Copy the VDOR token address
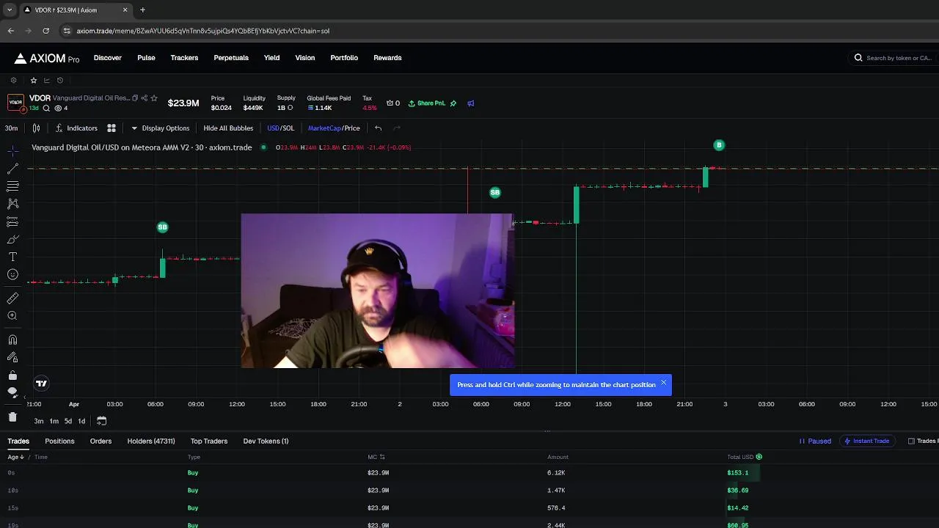939x528 pixels. click(x=135, y=98)
